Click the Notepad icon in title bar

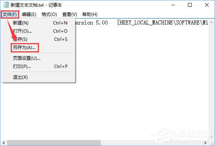point(6,5)
